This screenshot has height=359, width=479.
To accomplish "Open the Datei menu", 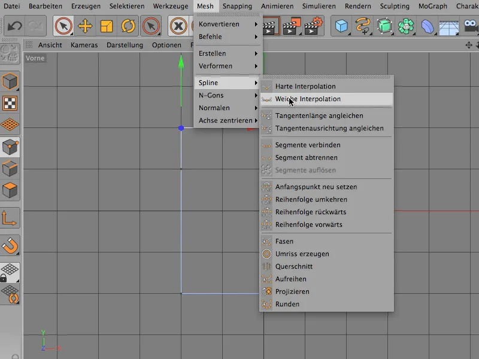I will click(11, 6).
